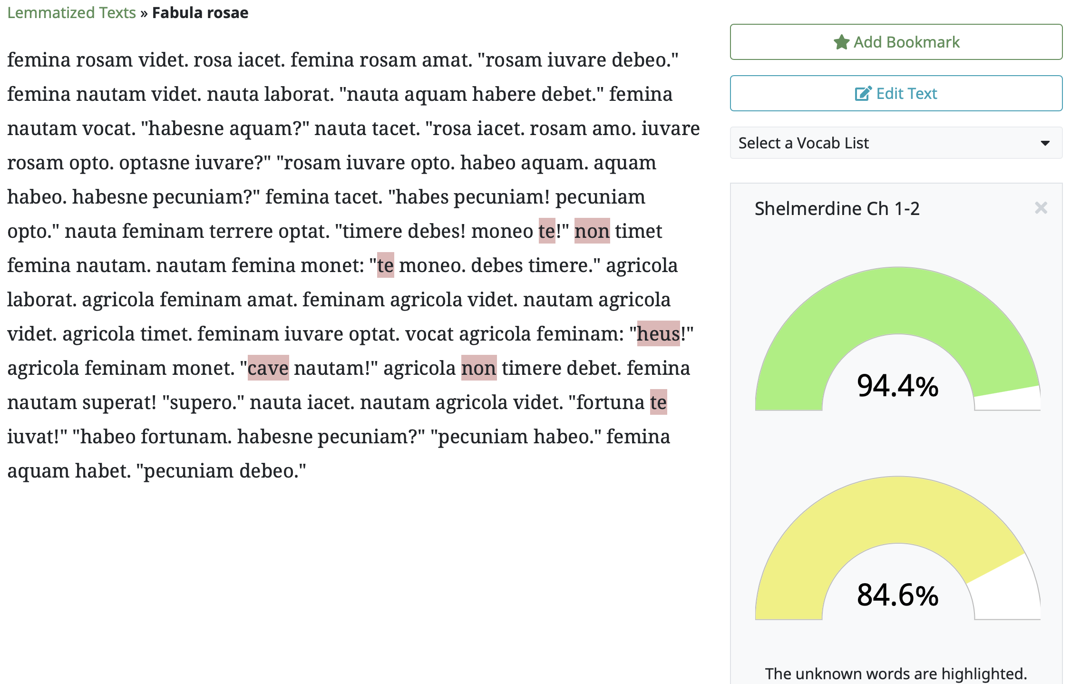Click the green 94.4% gauge
Screen dimensions: 1090x684
(x=897, y=333)
